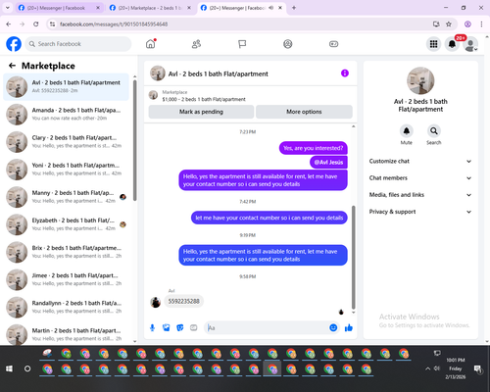Choose a sticker icon in composer
This screenshot has width=490, height=392.
180,327
